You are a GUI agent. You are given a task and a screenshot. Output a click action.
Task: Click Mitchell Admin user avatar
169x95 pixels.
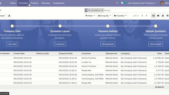pos(162,3)
